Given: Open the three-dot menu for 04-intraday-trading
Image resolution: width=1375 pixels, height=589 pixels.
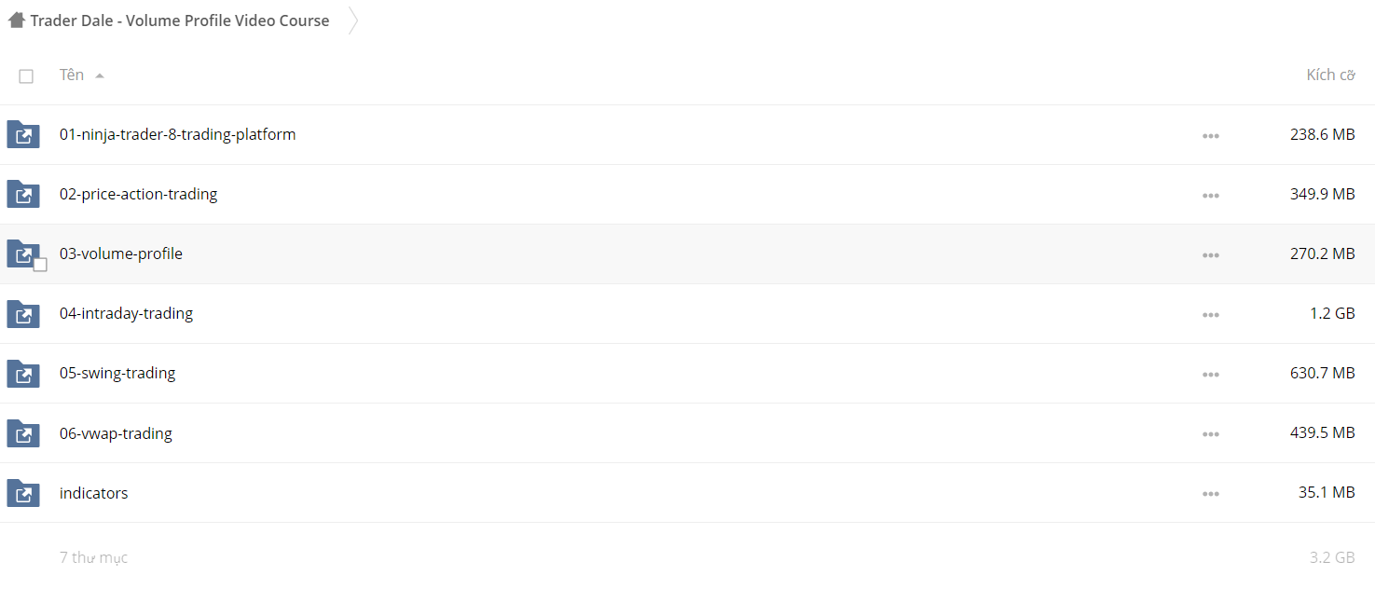Looking at the screenshot, I should click(1210, 315).
